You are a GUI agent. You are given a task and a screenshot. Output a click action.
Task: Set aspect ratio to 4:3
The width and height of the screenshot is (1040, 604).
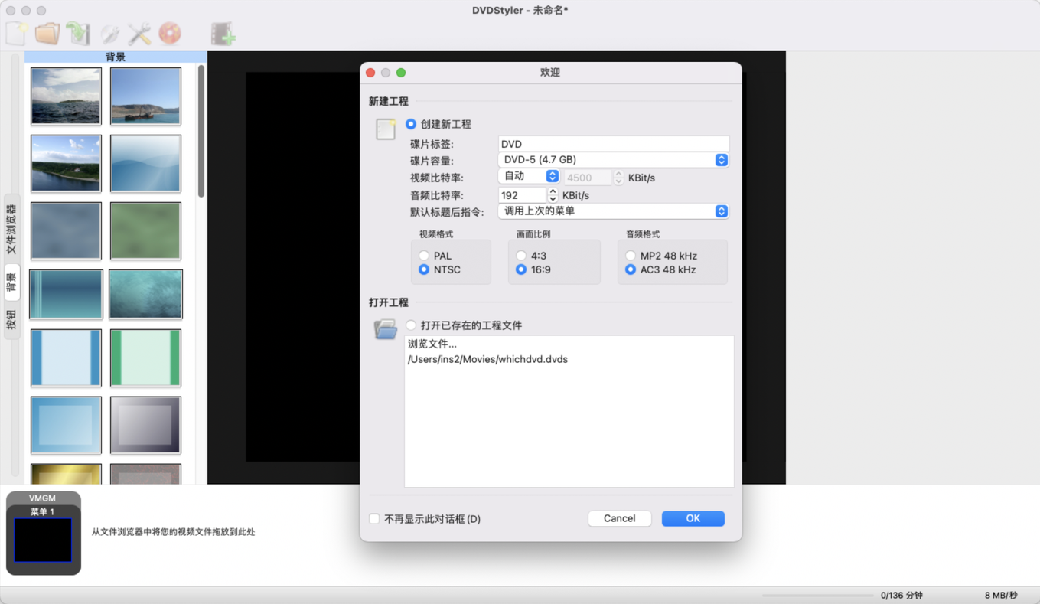pos(521,256)
